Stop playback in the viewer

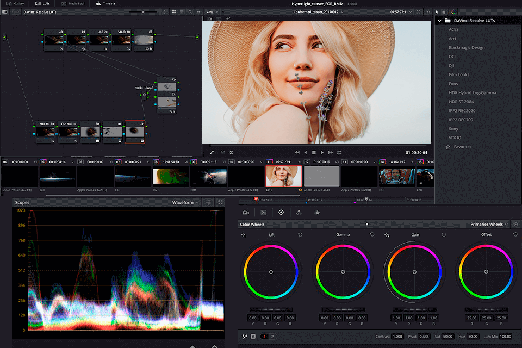[314, 152]
